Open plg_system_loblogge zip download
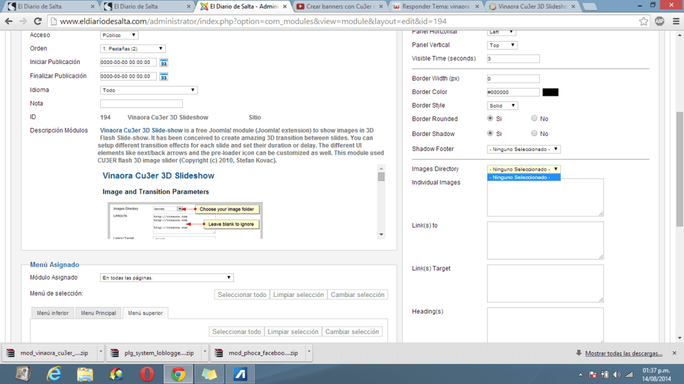The width and height of the screenshot is (684, 384). point(154,352)
